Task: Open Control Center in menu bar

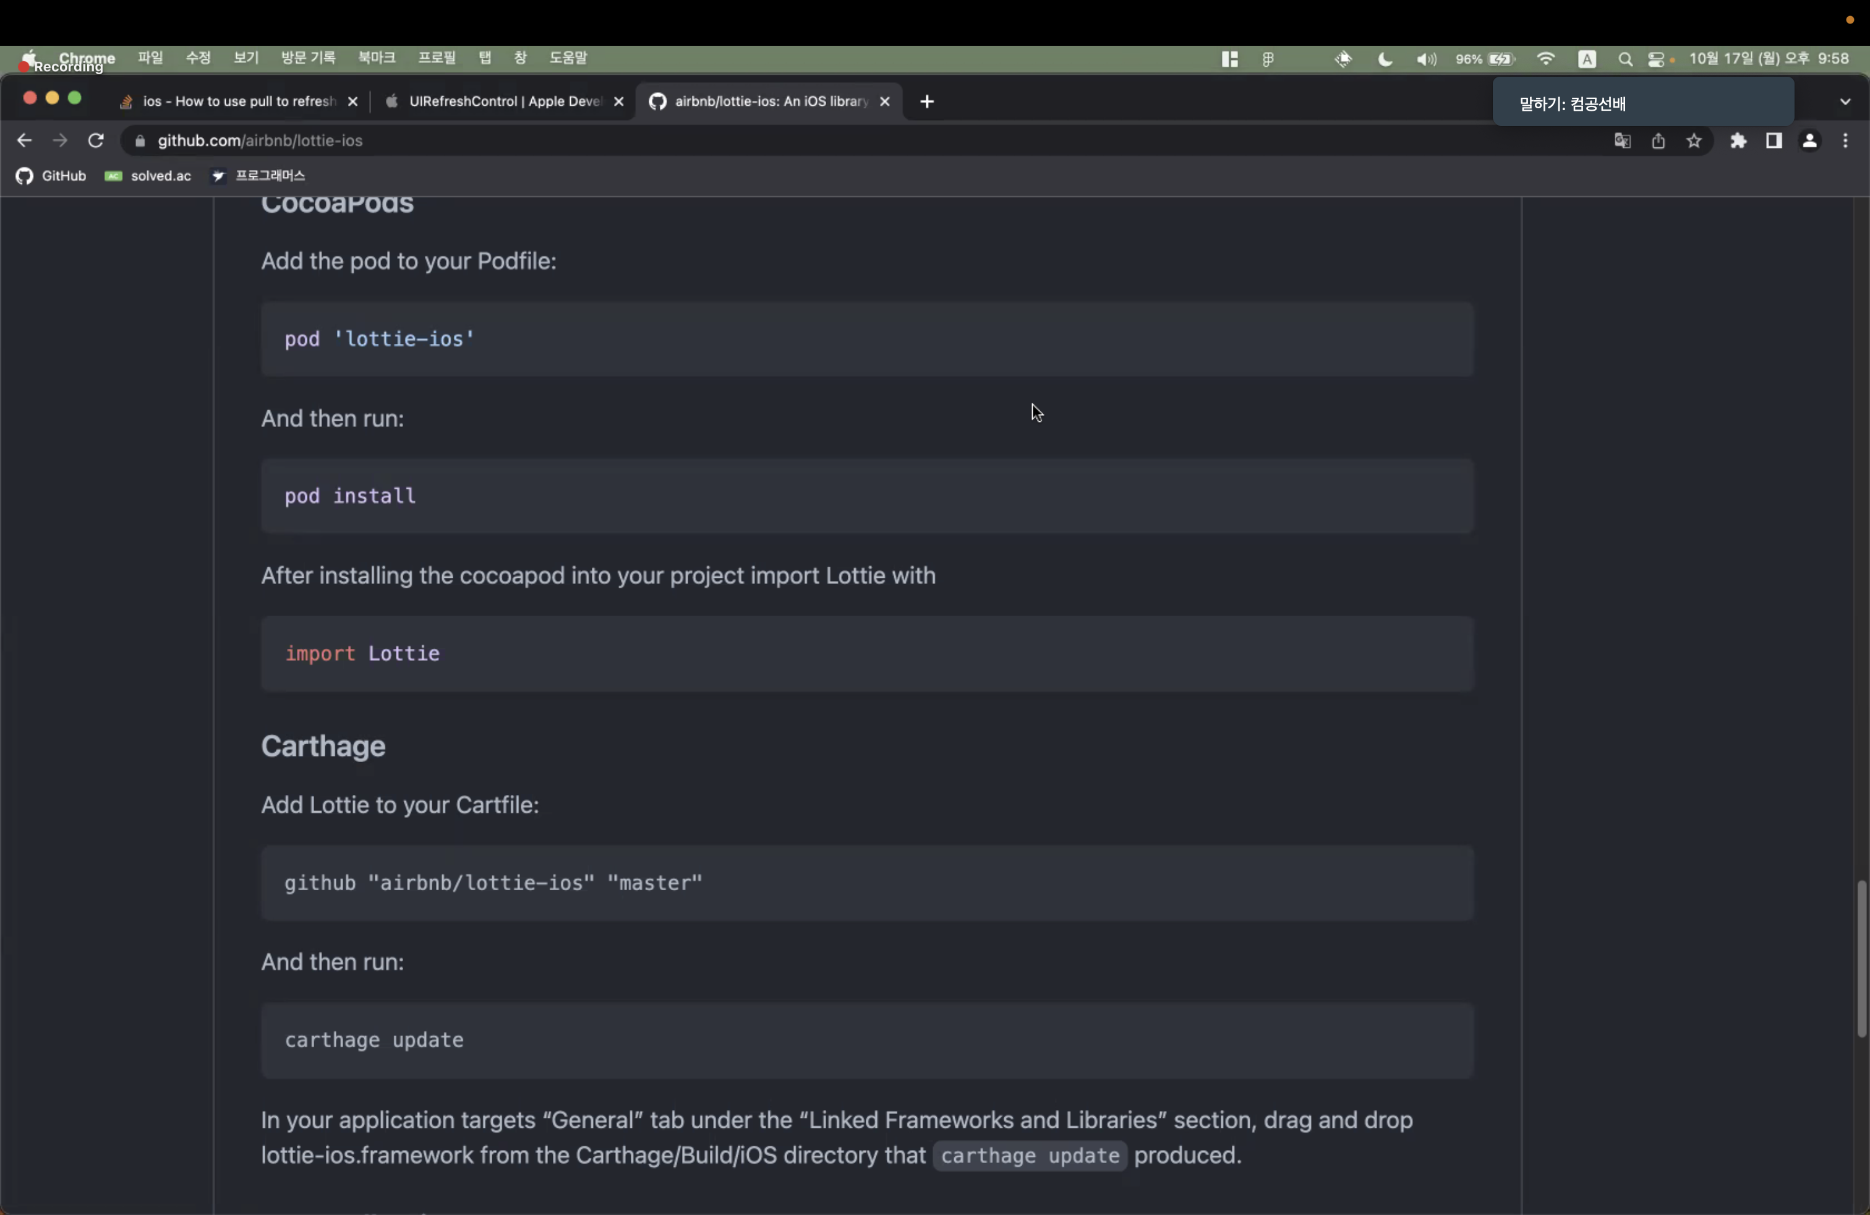Action: pyautogui.click(x=1656, y=59)
